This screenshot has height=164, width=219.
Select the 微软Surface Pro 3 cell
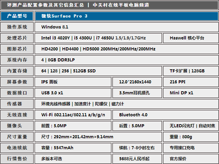[x=126, y=16]
